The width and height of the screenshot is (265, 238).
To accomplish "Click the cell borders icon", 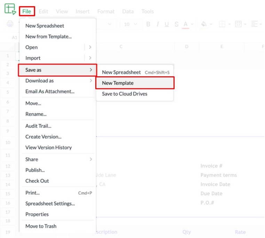I will coord(222,24).
